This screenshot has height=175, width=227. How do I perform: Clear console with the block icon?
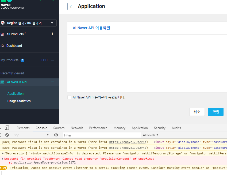pos(7,135)
